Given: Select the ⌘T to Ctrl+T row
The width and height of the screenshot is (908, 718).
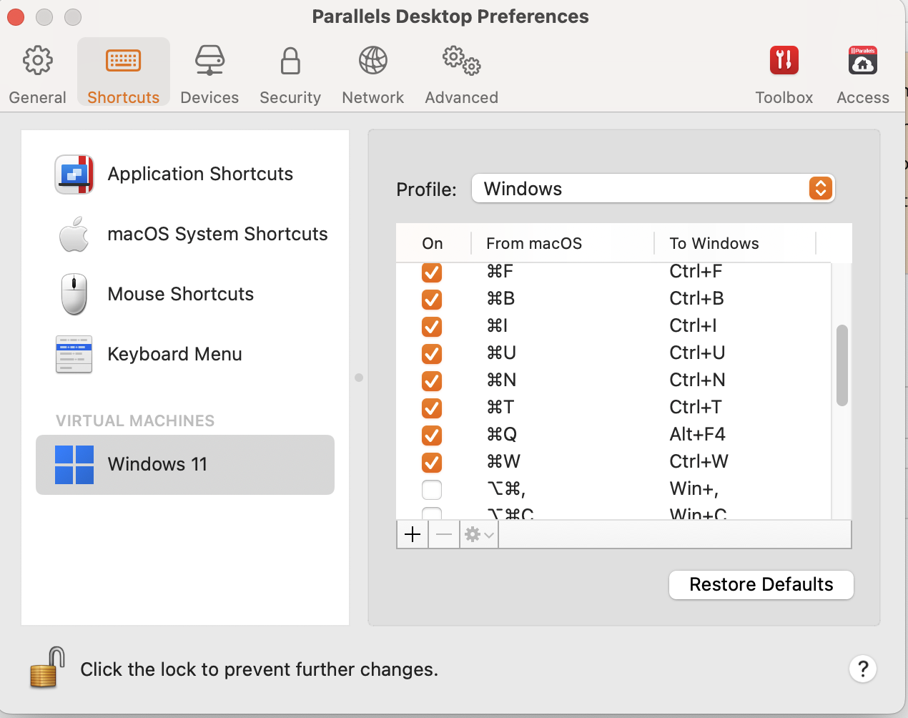Looking at the screenshot, I should (x=608, y=408).
